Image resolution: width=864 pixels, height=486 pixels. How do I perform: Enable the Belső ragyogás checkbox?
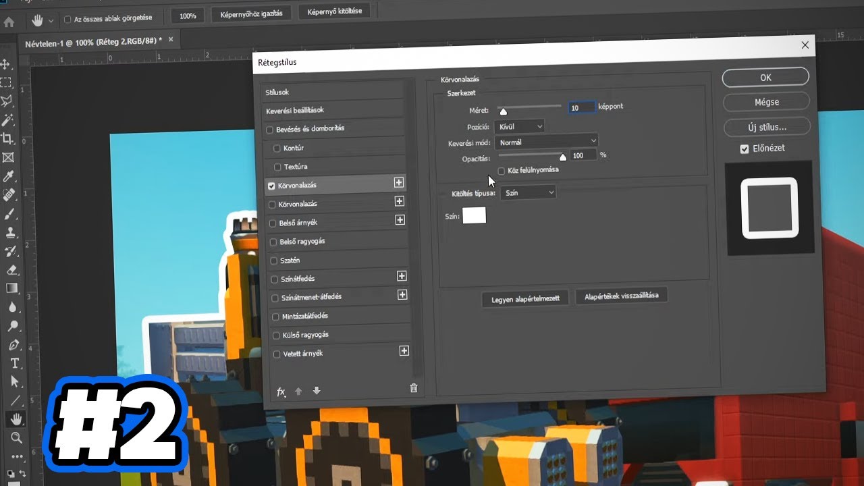coord(273,242)
